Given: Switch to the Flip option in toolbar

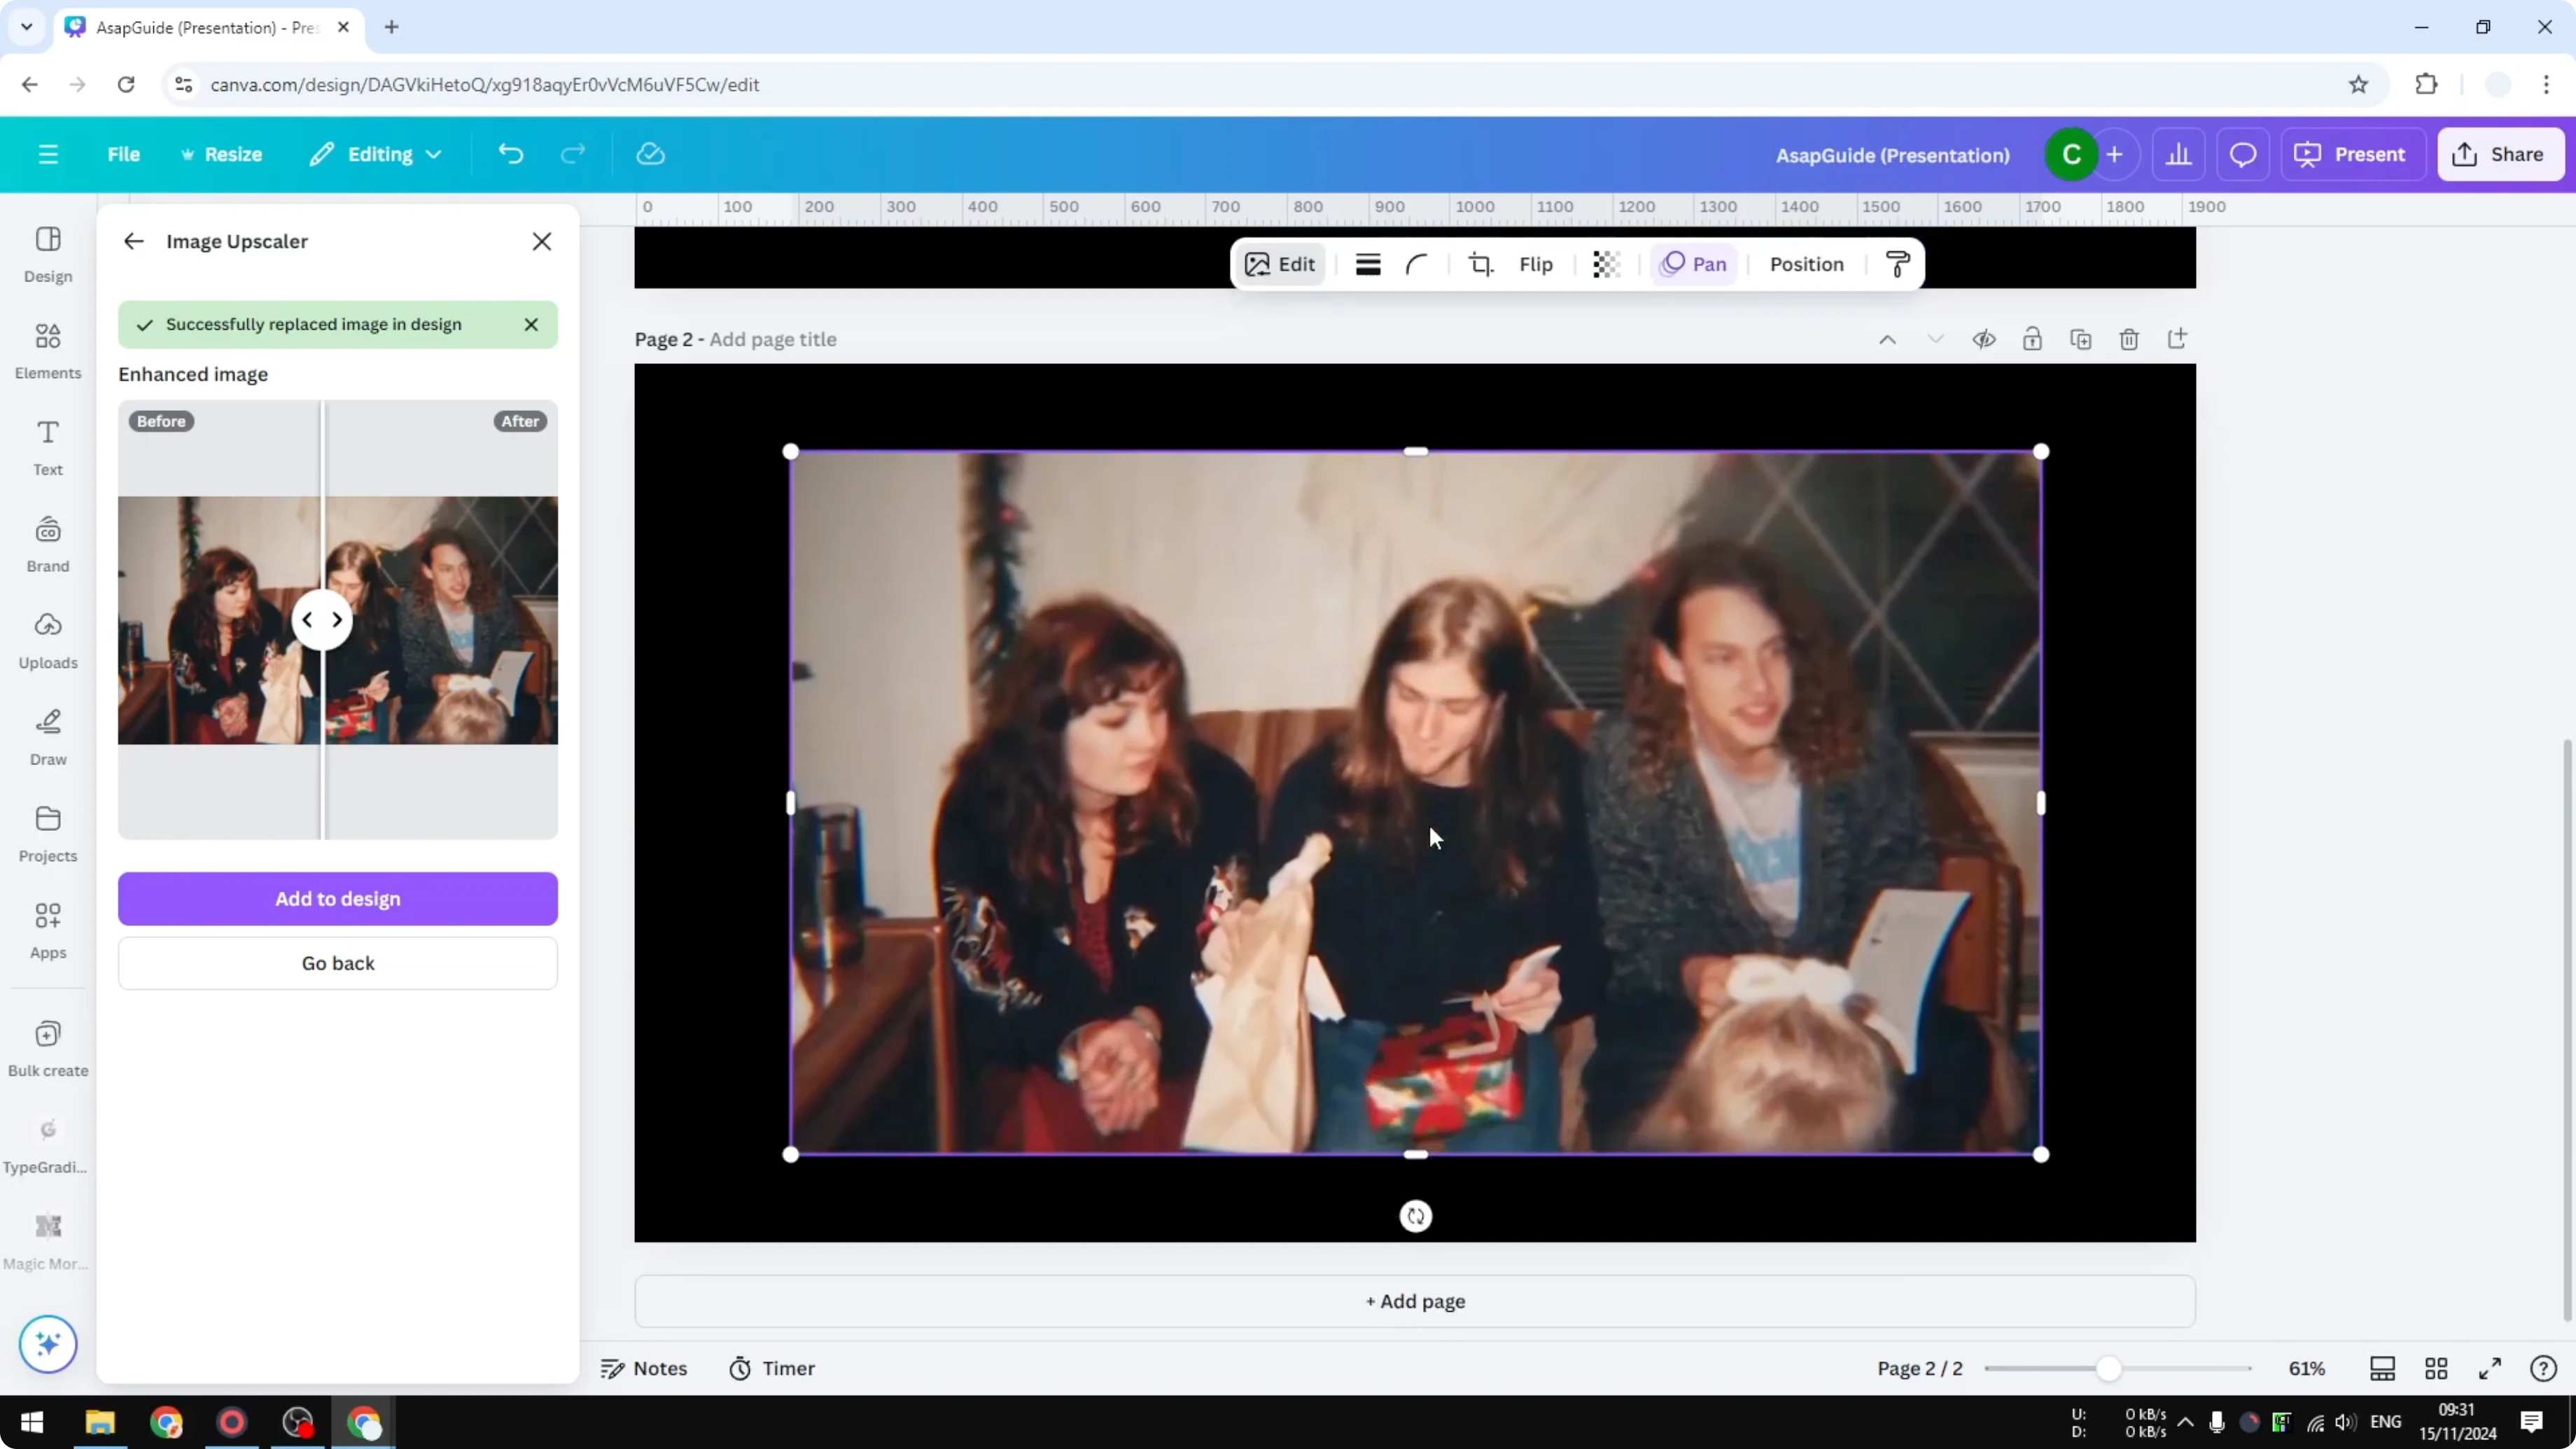Looking at the screenshot, I should click(1535, 264).
